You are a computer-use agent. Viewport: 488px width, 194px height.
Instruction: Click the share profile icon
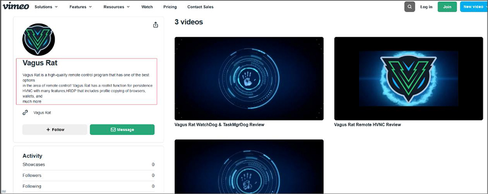156,25
